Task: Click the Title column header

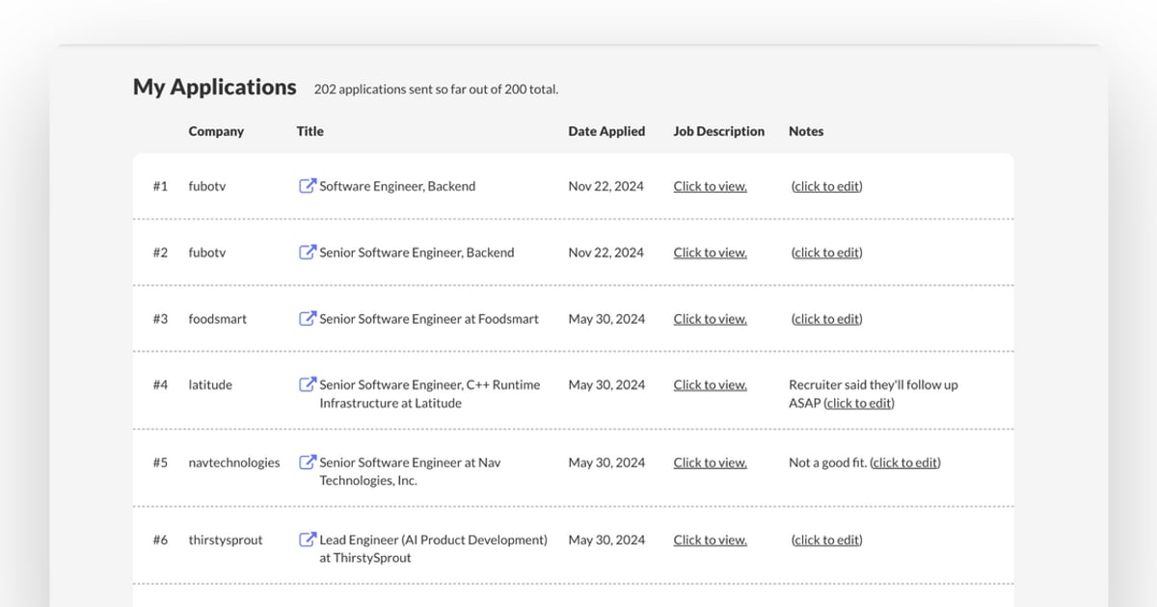Action: pos(309,131)
